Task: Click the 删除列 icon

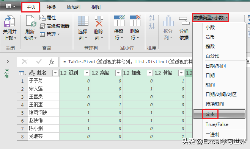Action: (x=99, y=21)
